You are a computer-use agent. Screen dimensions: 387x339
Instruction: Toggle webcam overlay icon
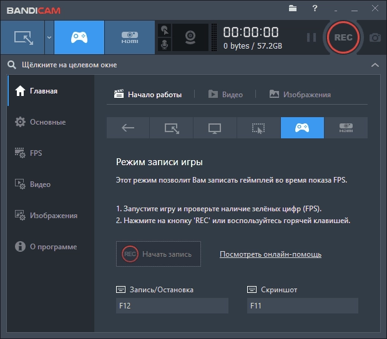point(190,37)
